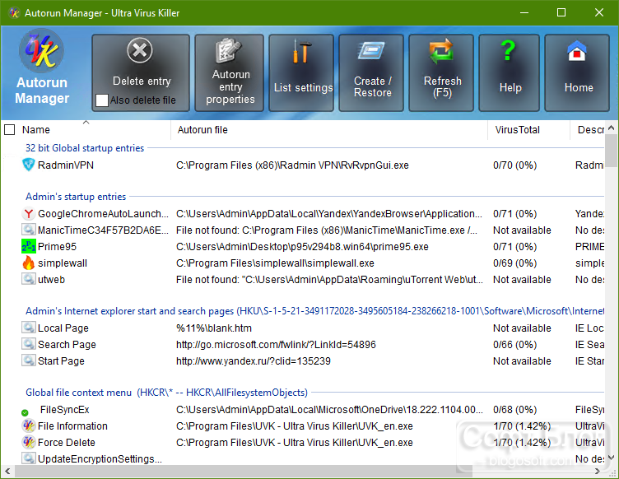Select the RadminVPN entry name
The image size is (619, 479).
(66, 165)
